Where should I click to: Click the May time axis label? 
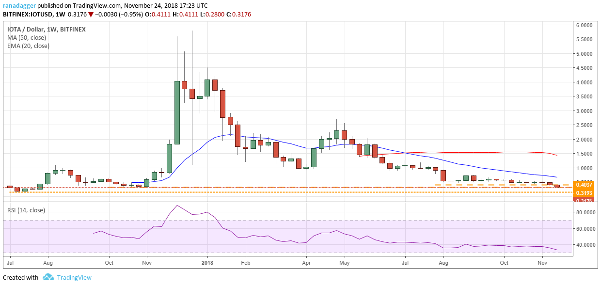click(345, 262)
